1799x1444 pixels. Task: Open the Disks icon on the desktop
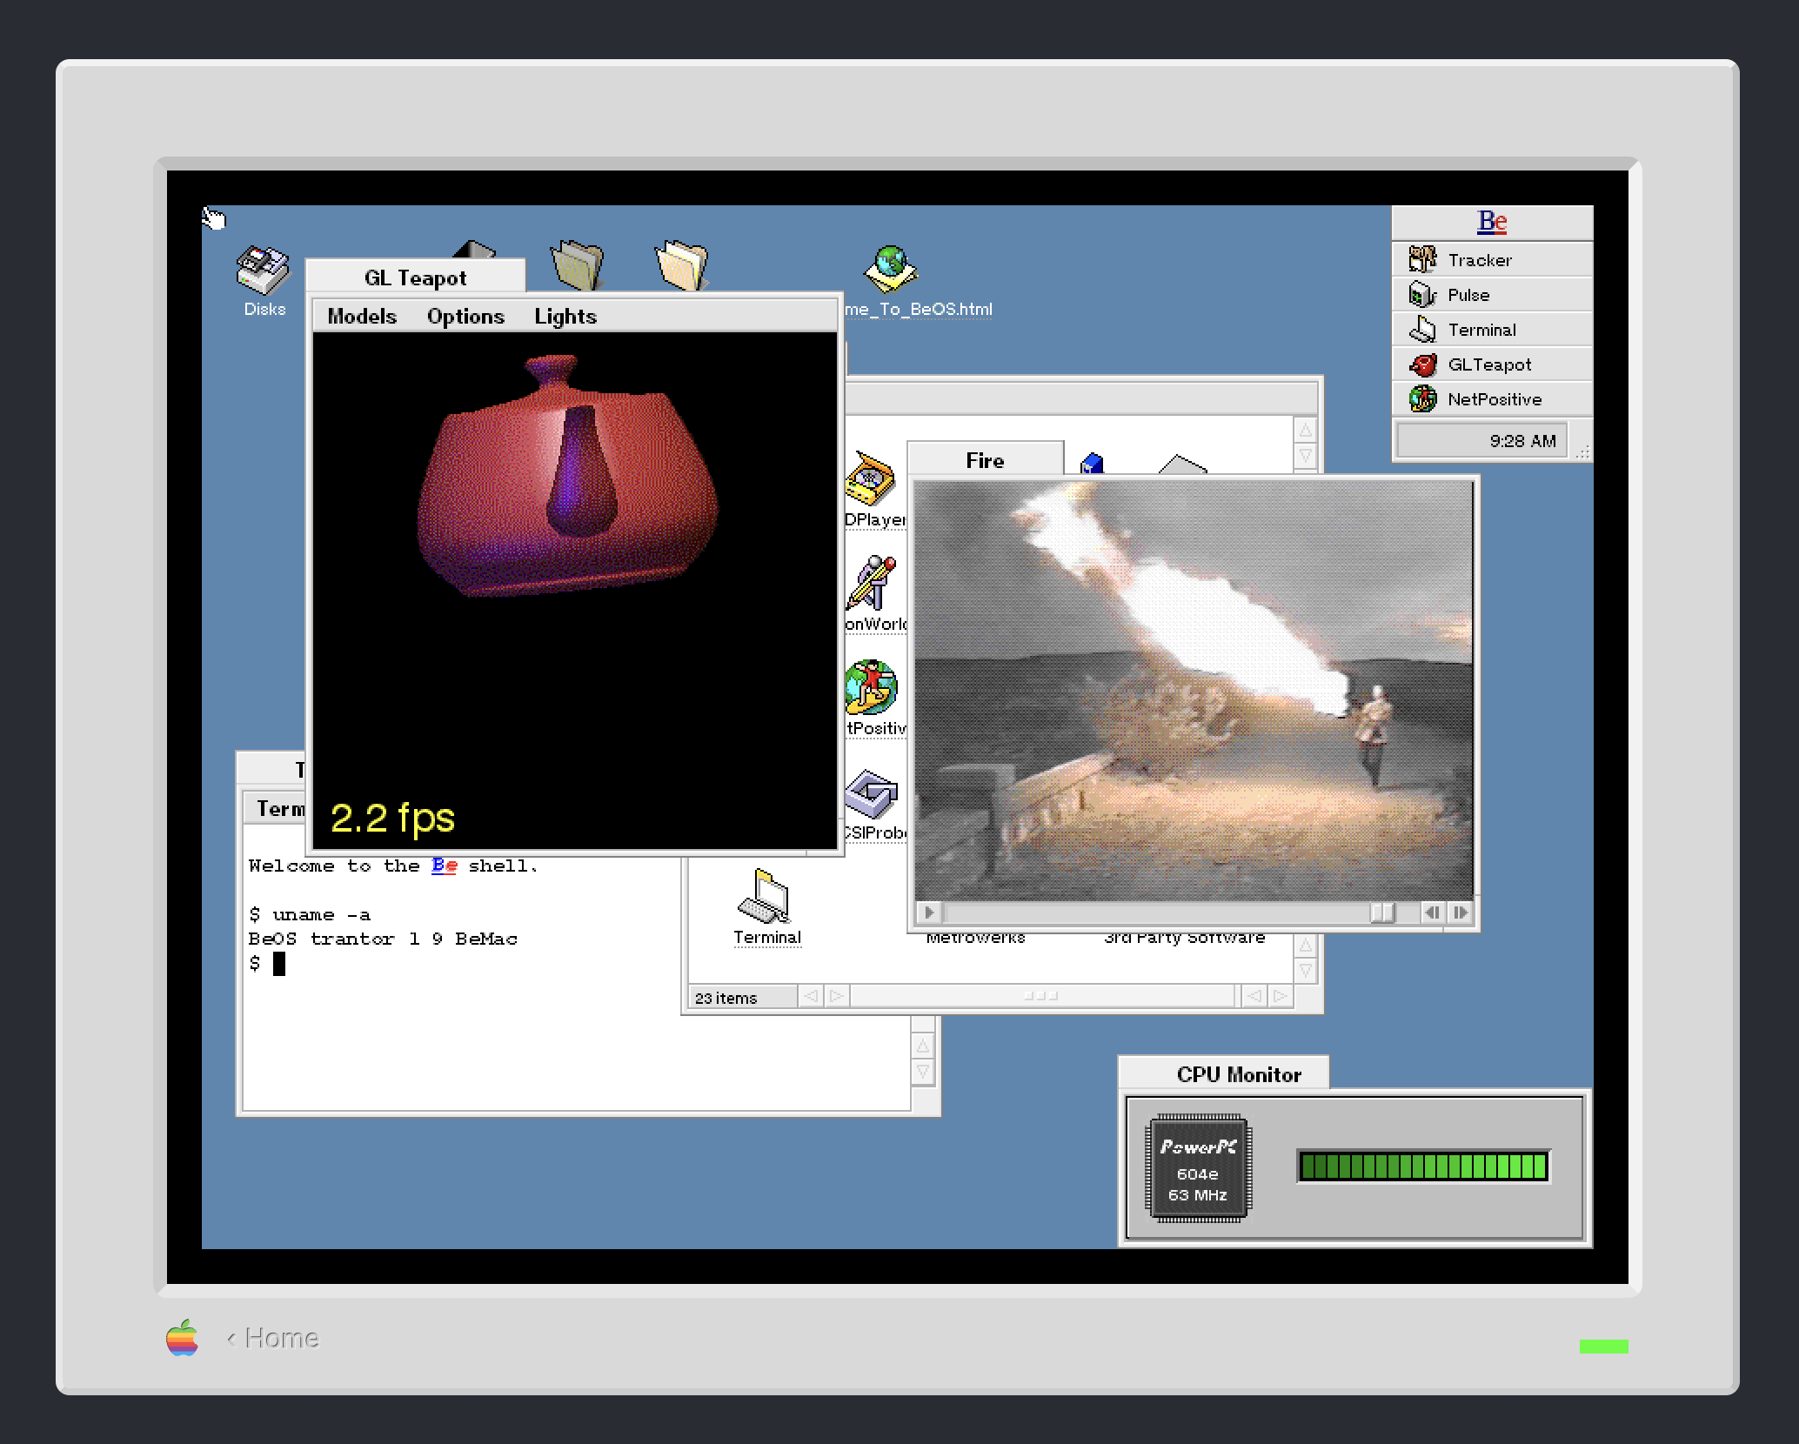264,271
